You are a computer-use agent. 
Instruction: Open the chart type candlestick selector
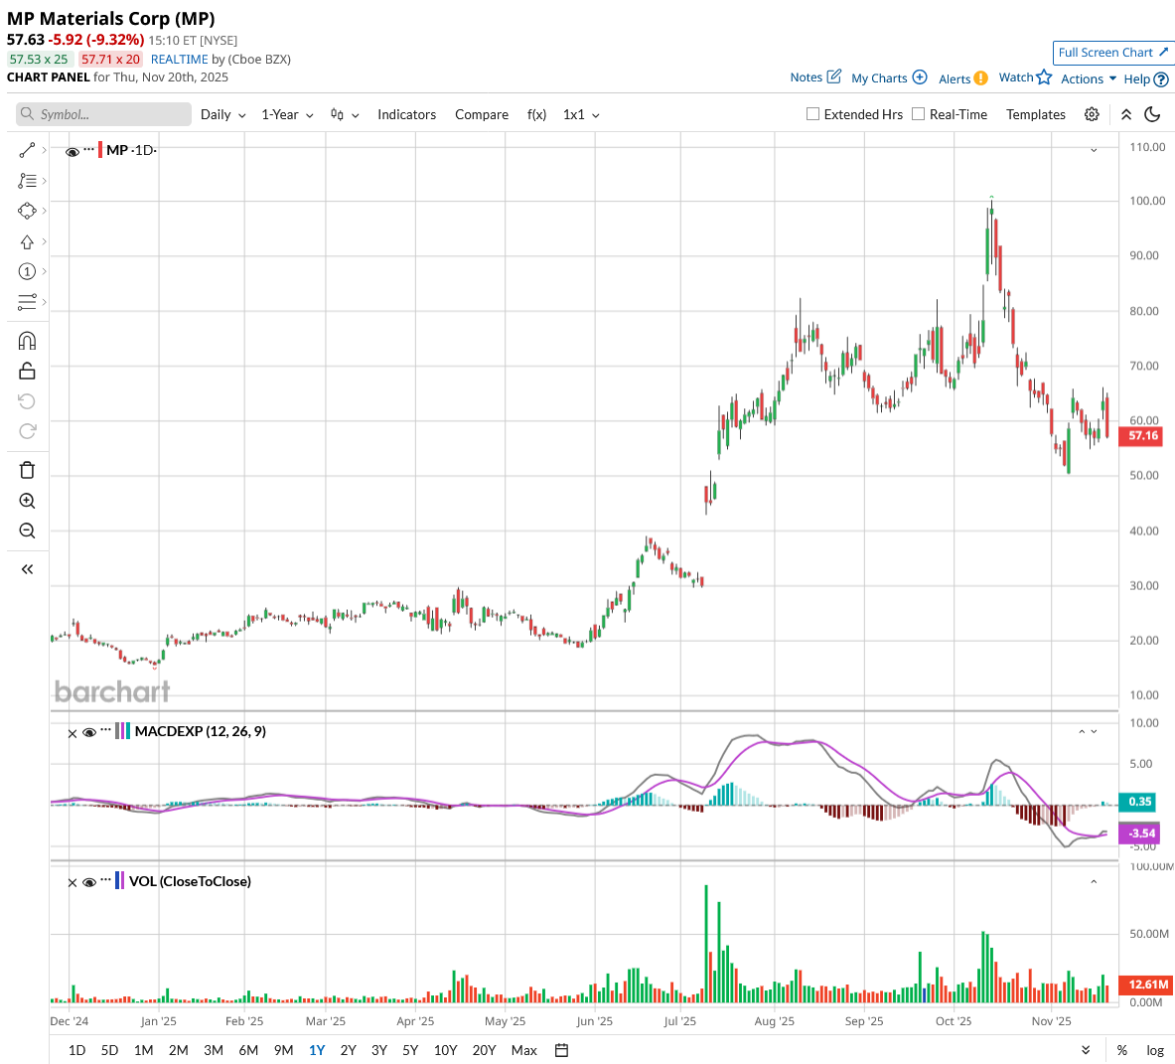(x=345, y=114)
